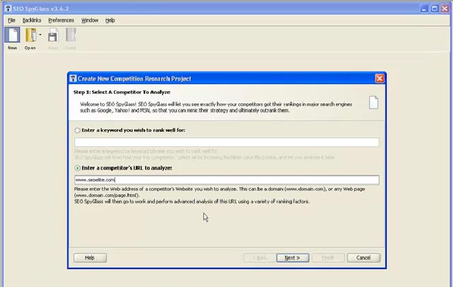The image size is (453, 287).
Task: Minimize the SEO SpyGlass main window
Action: (x=424, y=8)
